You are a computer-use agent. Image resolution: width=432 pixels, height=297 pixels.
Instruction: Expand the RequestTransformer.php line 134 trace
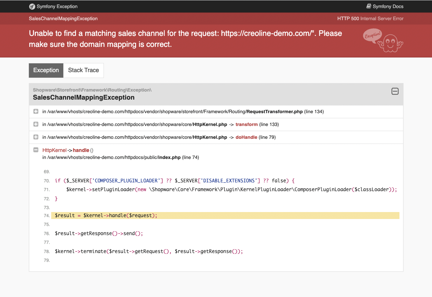click(36, 111)
